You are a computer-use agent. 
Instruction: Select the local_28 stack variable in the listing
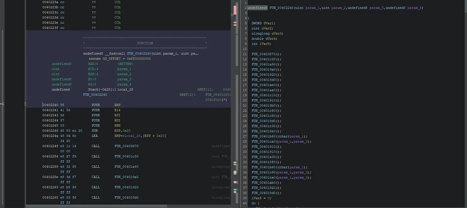coord(125,89)
